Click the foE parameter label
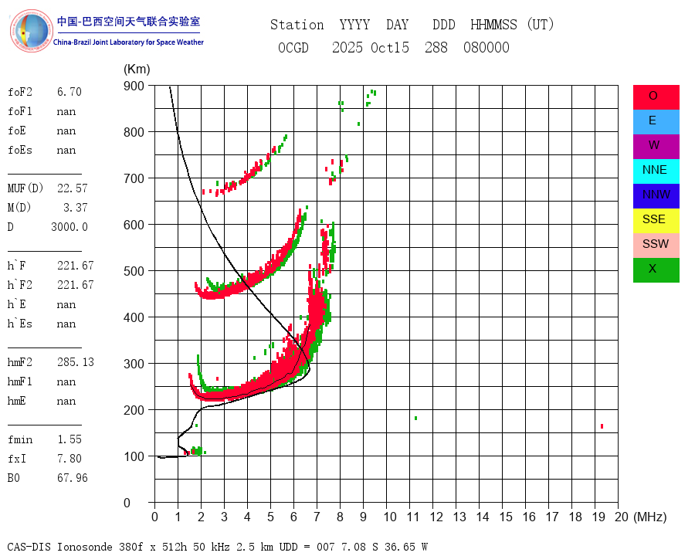 point(17,131)
